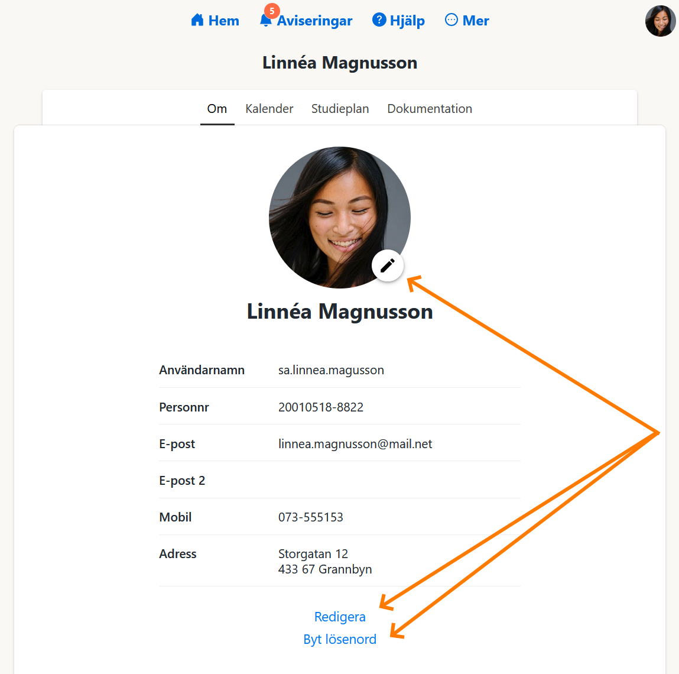
Task: Open notifications via the bell icon
Action: coord(265,22)
